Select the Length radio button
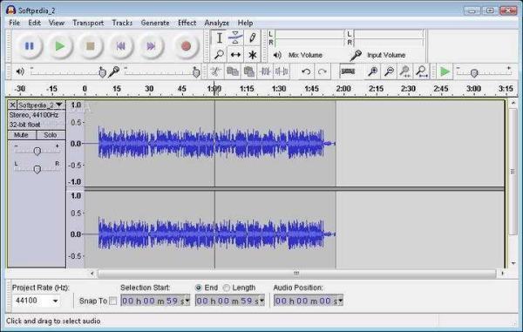 pyautogui.click(x=227, y=288)
